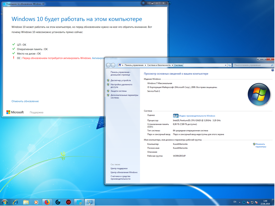Select 'Service Pack 1' text
This screenshot has width=275, height=206.
click(x=154, y=91)
